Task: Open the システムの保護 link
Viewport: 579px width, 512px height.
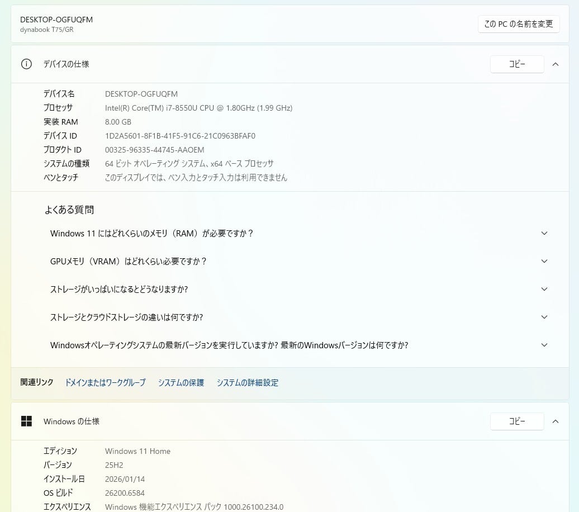Action: (181, 383)
